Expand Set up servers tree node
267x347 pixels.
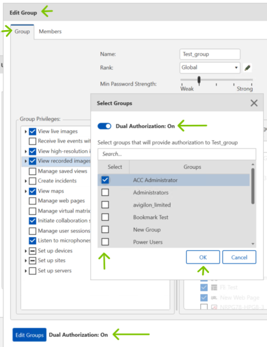[x=26, y=271]
